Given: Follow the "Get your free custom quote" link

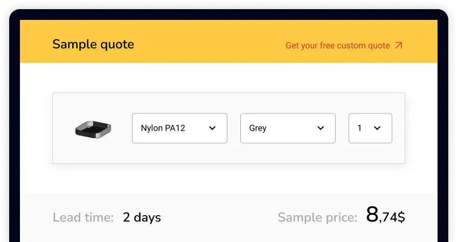Looking at the screenshot, I should click(338, 46).
